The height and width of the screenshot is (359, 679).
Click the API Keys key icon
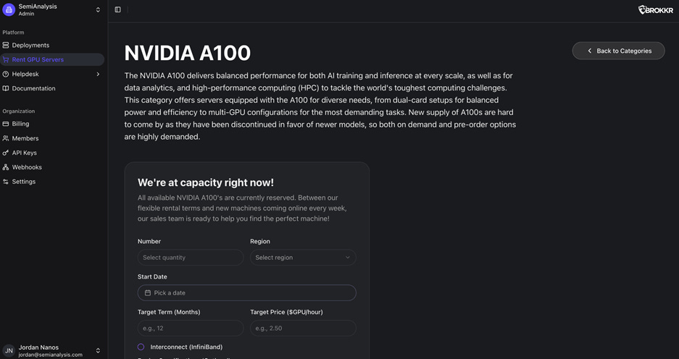[x=6, y=153]
